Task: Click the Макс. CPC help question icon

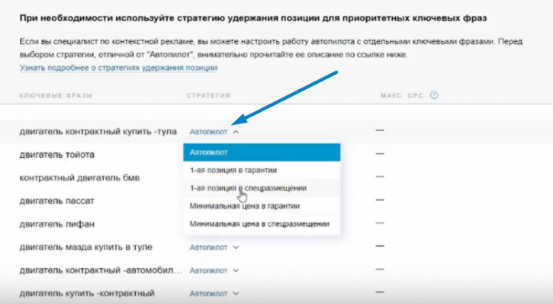Action: [434, 95]
